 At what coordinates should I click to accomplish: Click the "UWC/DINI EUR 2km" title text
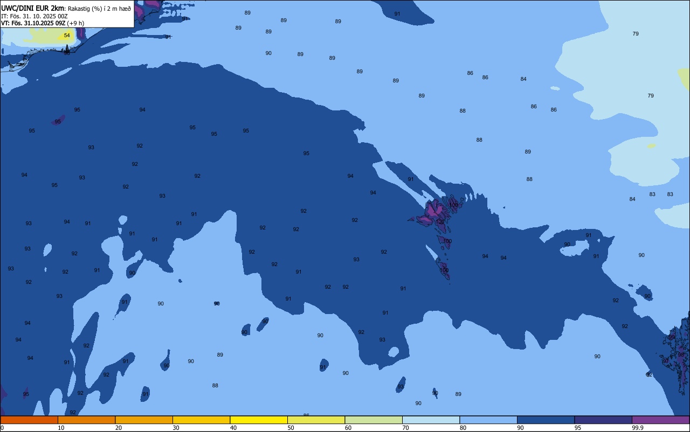pos(32,8)
